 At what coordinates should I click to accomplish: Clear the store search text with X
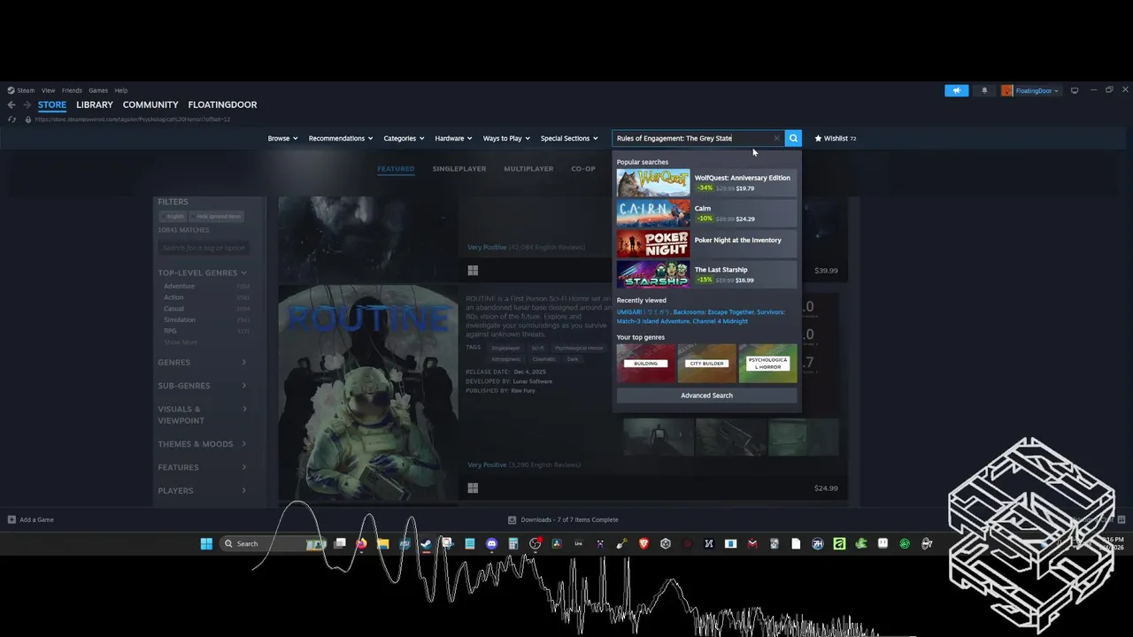[776, 138]
